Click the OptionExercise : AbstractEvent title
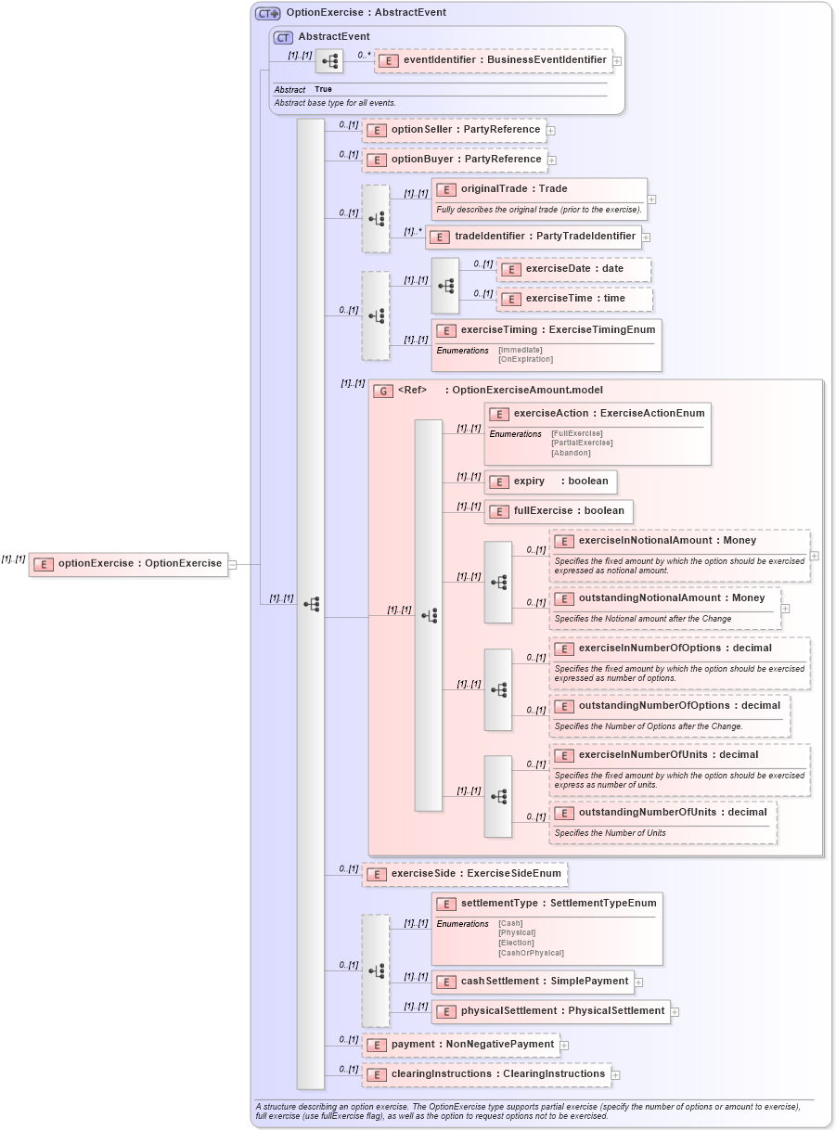 366,13
